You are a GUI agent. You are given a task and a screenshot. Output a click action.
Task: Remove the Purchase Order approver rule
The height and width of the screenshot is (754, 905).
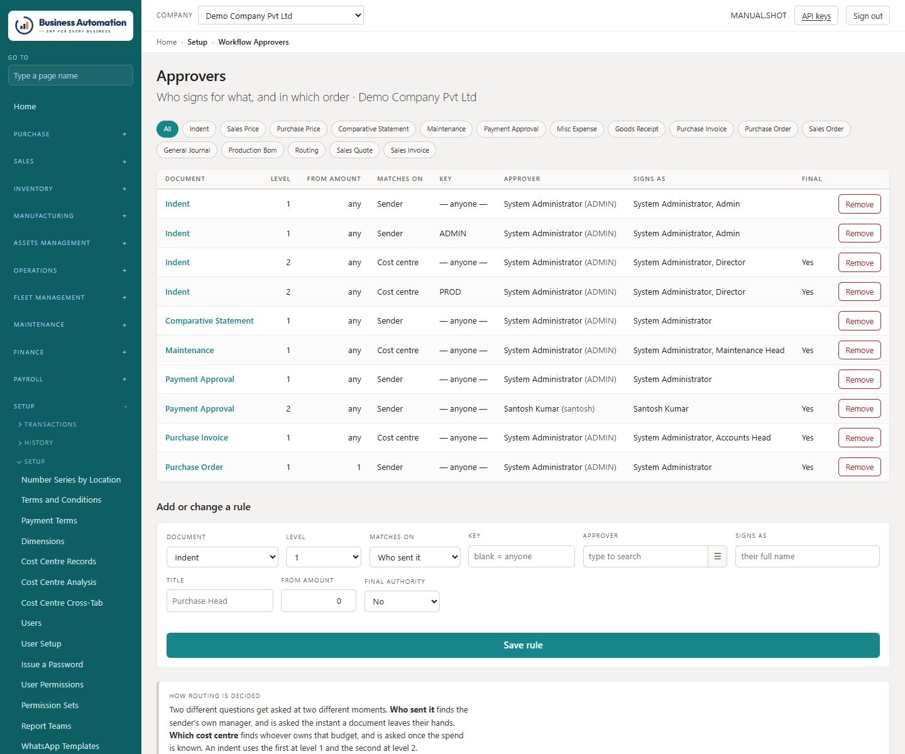(859, 467)
